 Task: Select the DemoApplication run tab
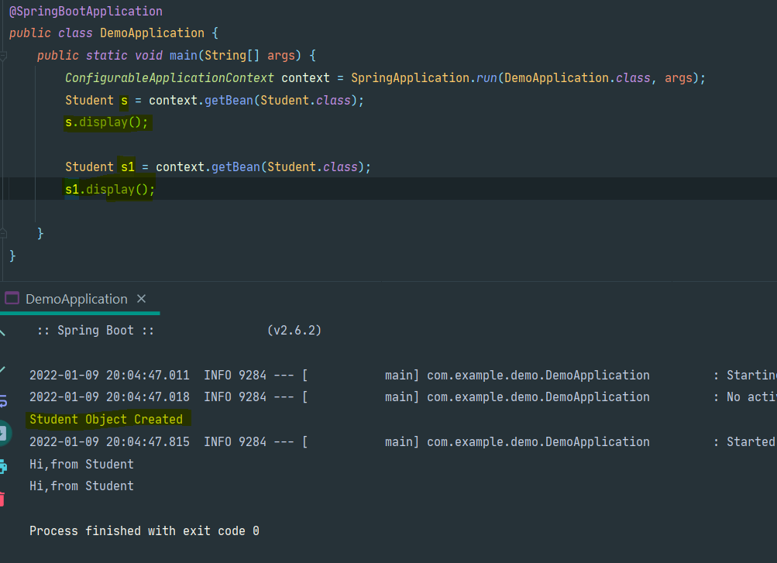[x=76, y=299]
